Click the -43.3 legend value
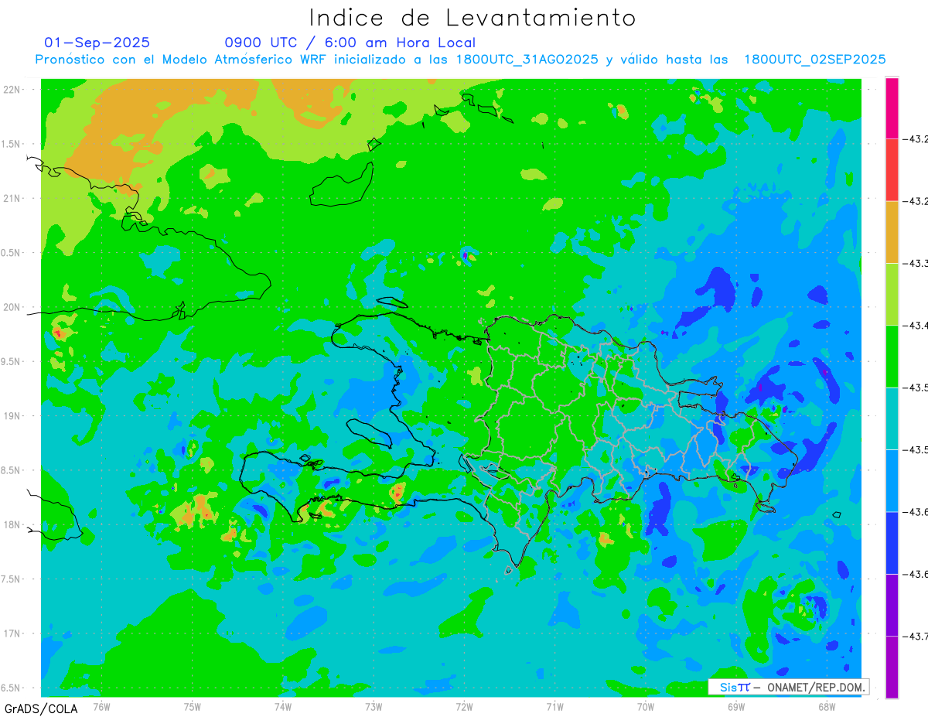 [915, 264]
